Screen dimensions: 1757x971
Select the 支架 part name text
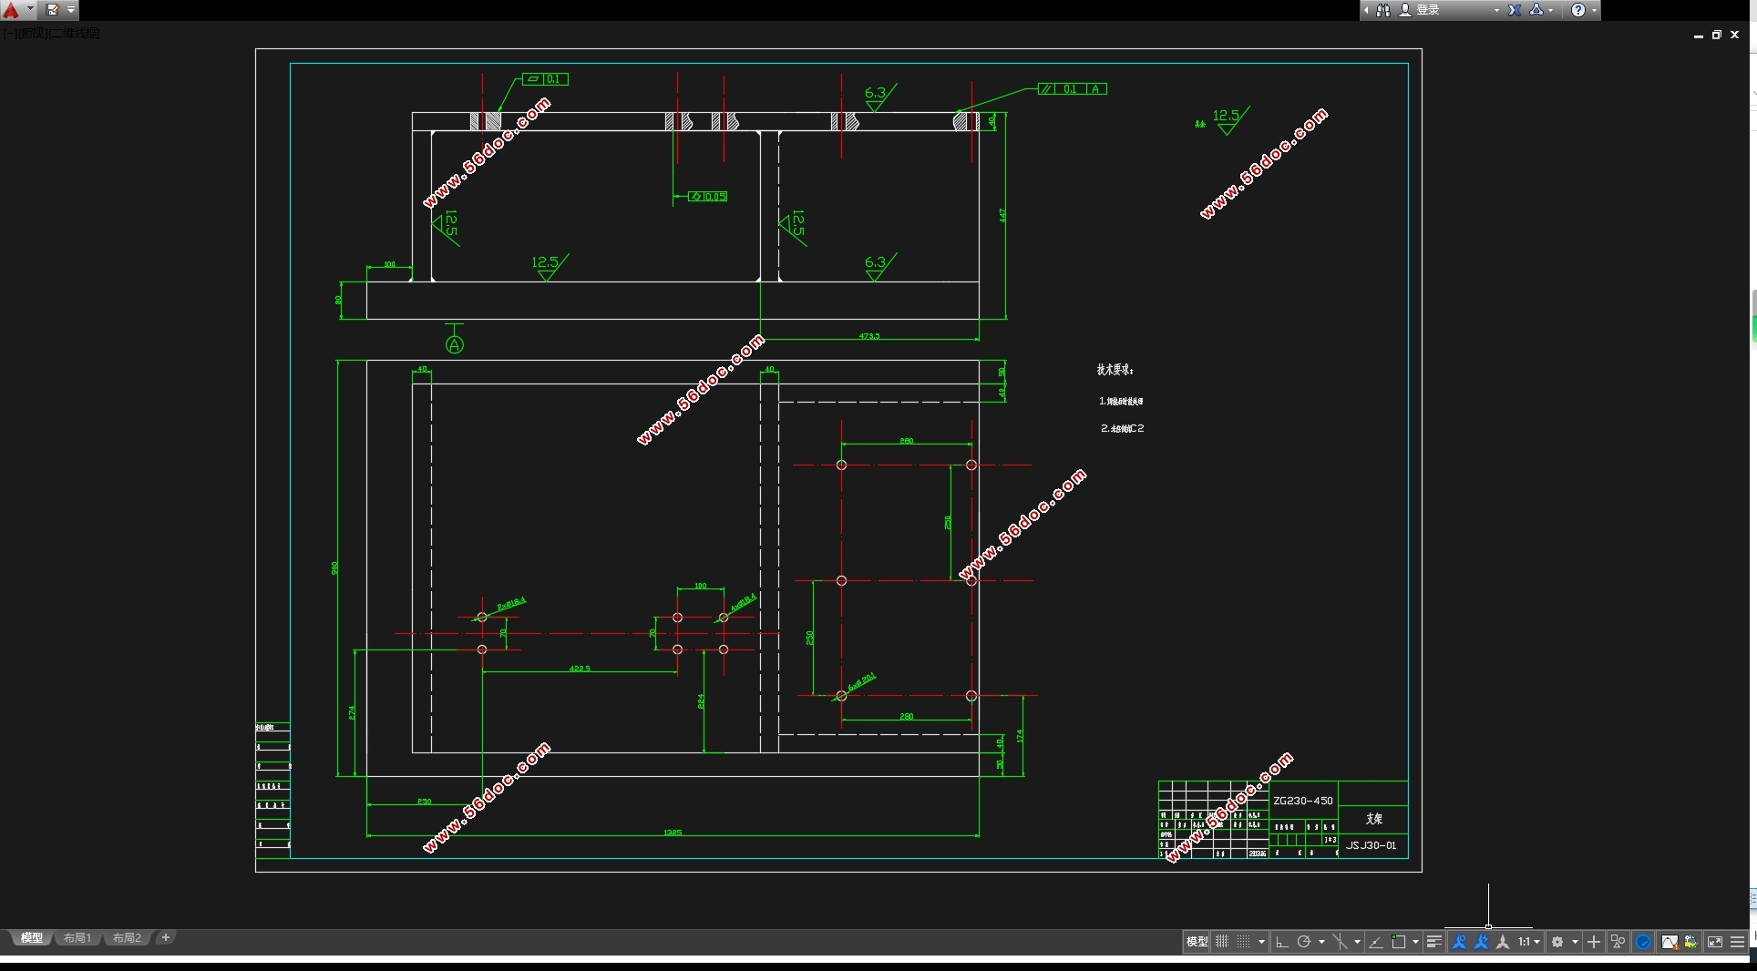(1374, 819)
